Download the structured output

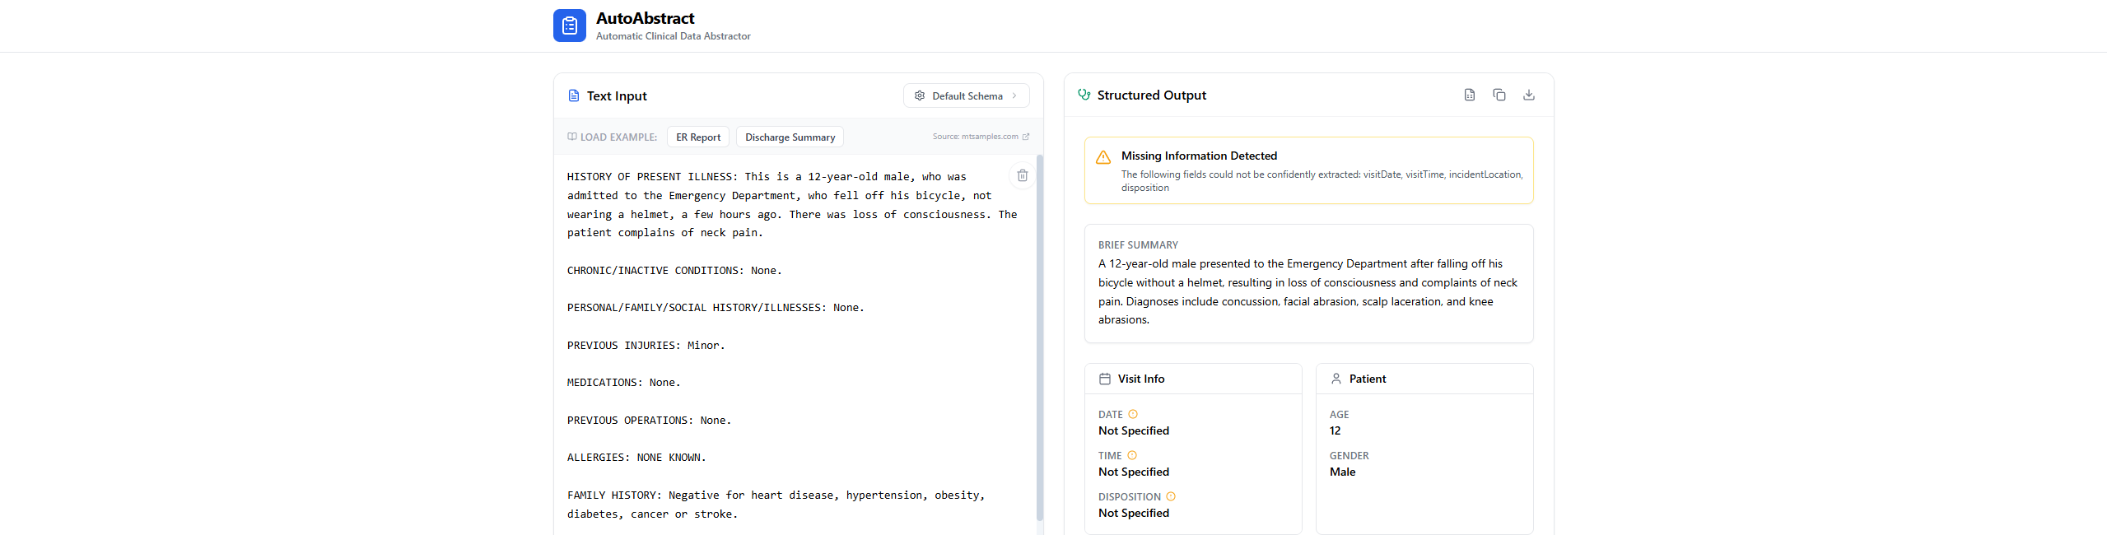click(1528, 95)
